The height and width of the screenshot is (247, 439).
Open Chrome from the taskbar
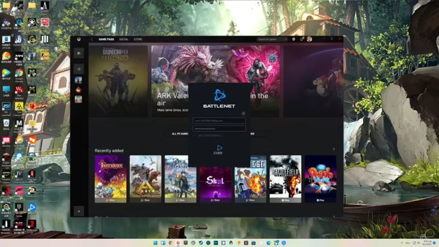171,243
